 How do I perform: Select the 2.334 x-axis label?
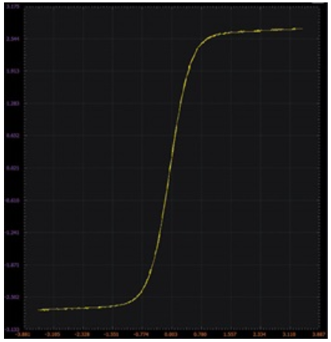[262, 334]
